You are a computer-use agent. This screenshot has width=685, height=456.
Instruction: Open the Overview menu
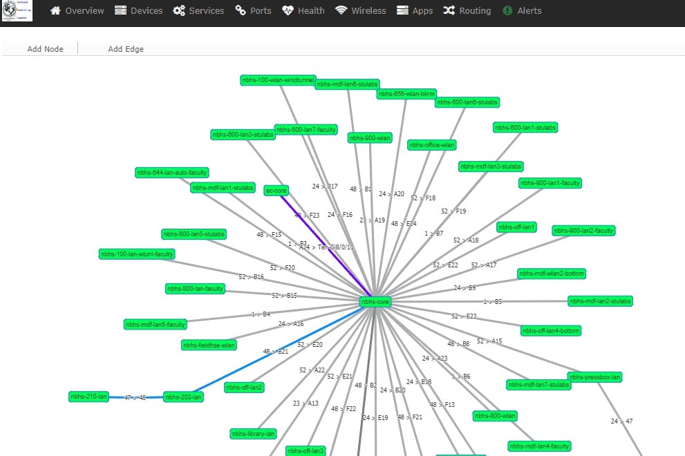point(77,10)
